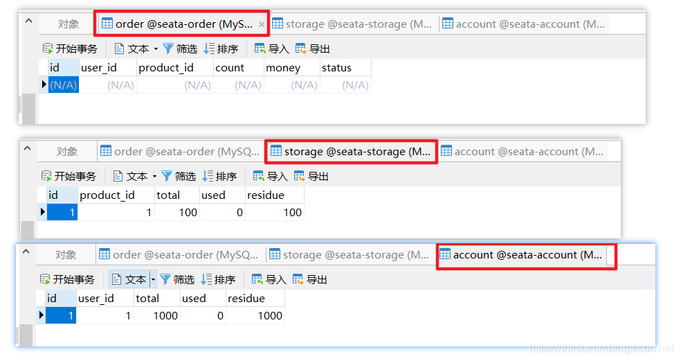Select the status cell showing (N/A)
The height and width of the screenshot is (361, 681).
point(345,85)
